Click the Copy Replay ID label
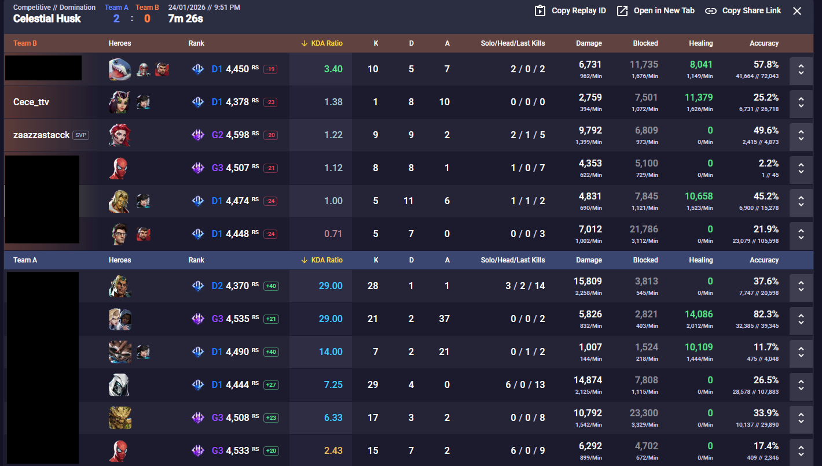Image resolution: width=822 pixels, height=466 pixels. coord(579,10)
